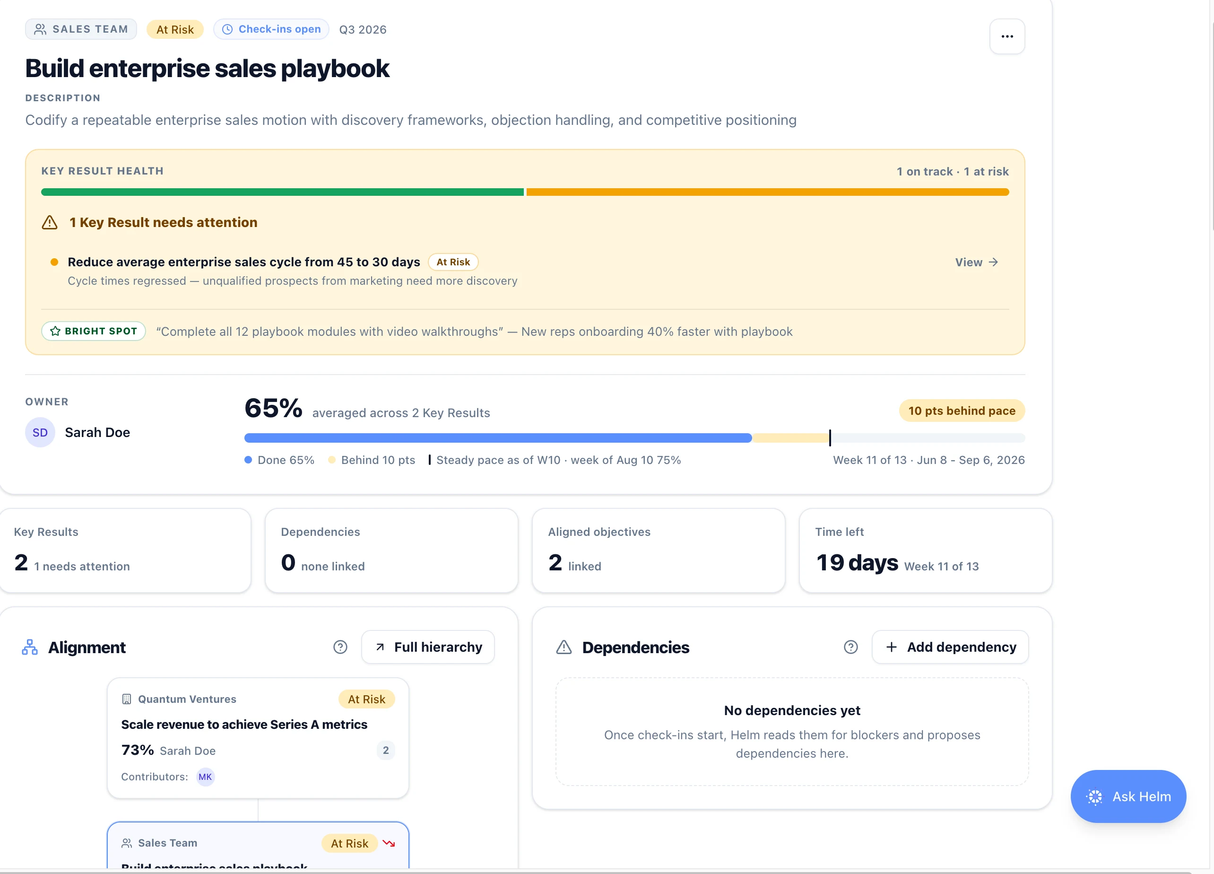Image resolution: width=1214 pixels, height=874 pixels.
Task: Click the 10 pts behind pace badge
Action: point(962,411)
